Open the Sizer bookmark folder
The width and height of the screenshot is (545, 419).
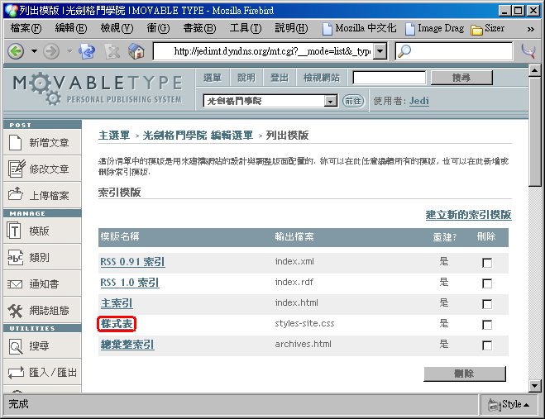488,28
